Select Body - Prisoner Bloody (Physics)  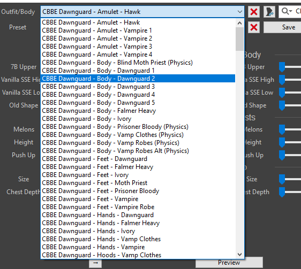coord(138,127)
